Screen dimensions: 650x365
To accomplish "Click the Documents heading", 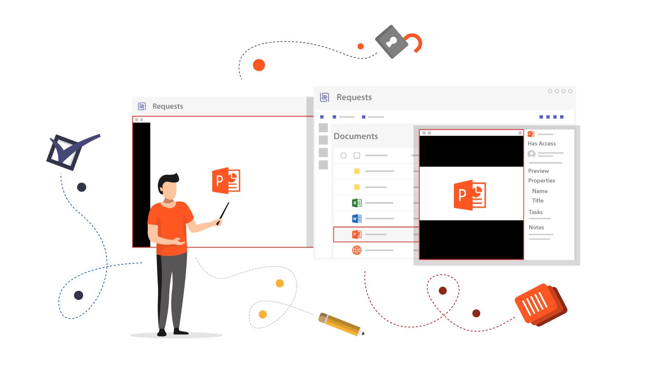I will pos(356,136).
